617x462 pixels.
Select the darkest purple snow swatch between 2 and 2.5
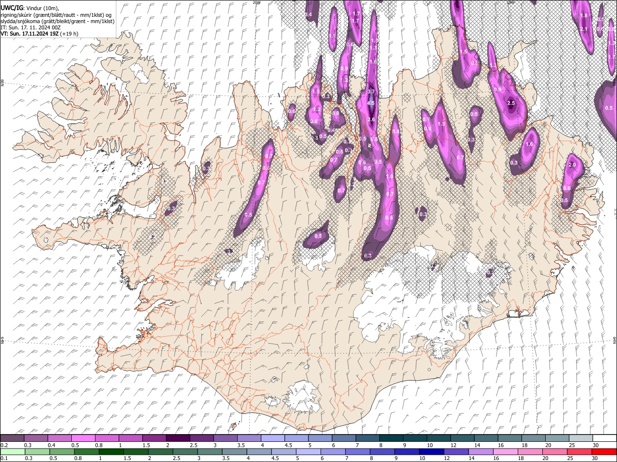pyautogui.click(x=178, y=438)
